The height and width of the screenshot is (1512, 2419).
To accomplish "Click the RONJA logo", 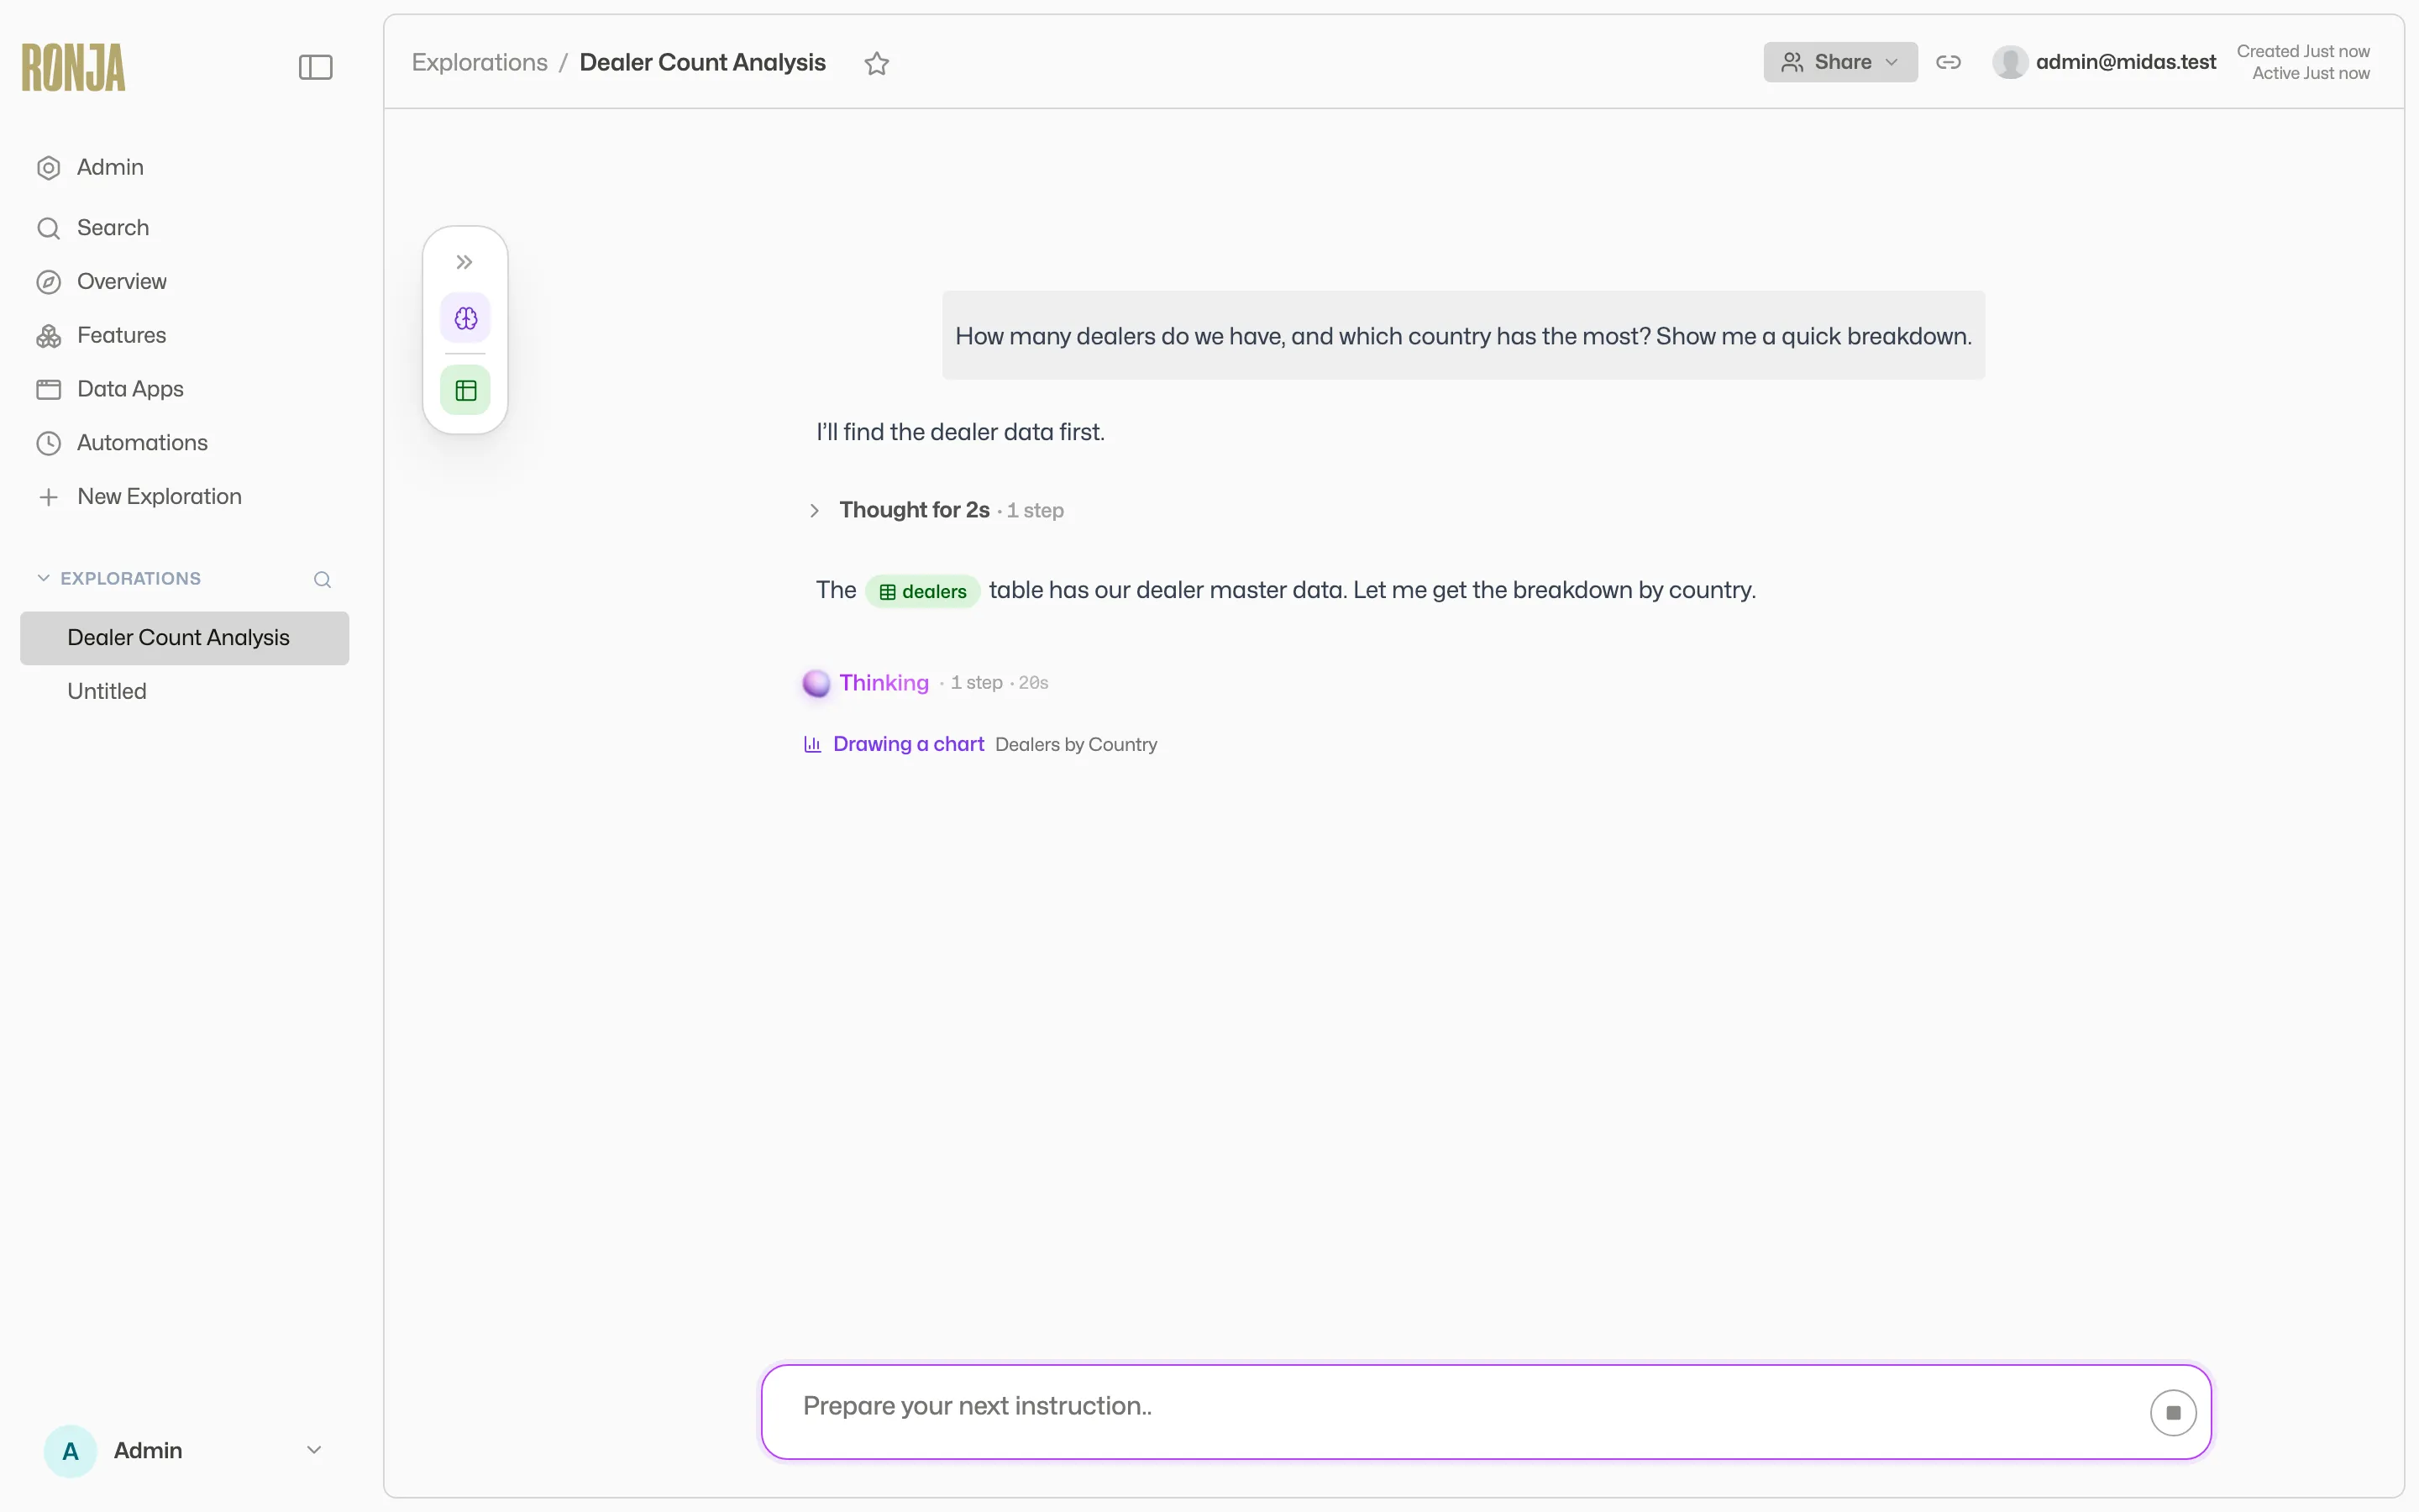I will click(x=74, y=67).
